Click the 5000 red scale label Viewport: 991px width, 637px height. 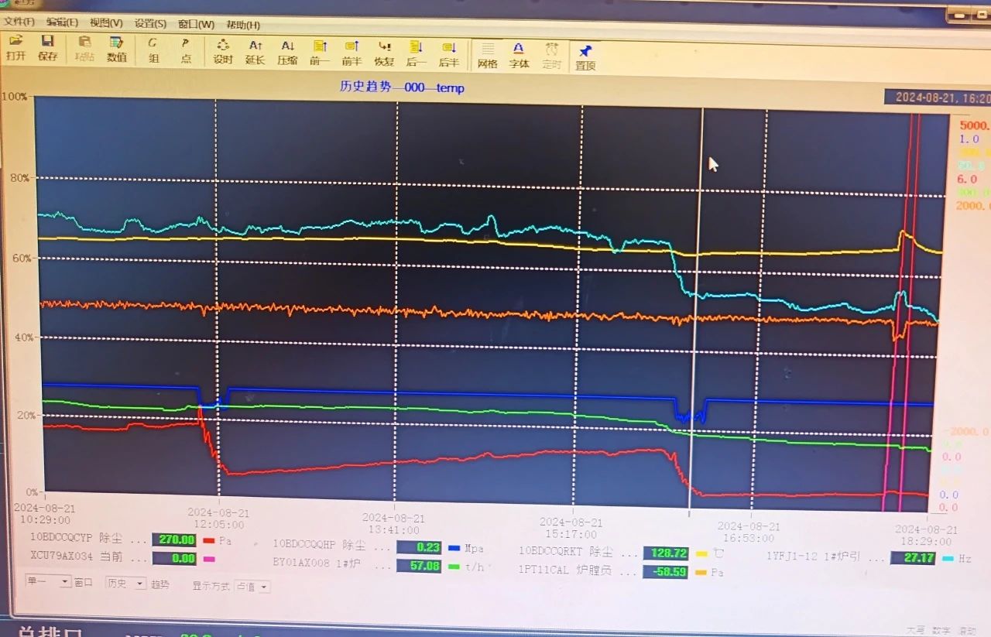[975, 125]
